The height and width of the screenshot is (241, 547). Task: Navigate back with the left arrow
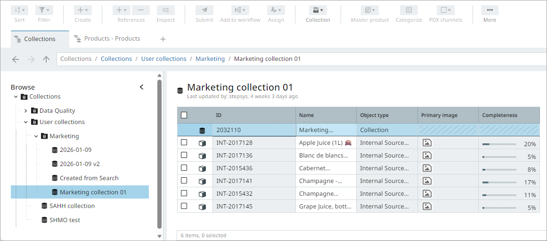click(x=16, y=59)
